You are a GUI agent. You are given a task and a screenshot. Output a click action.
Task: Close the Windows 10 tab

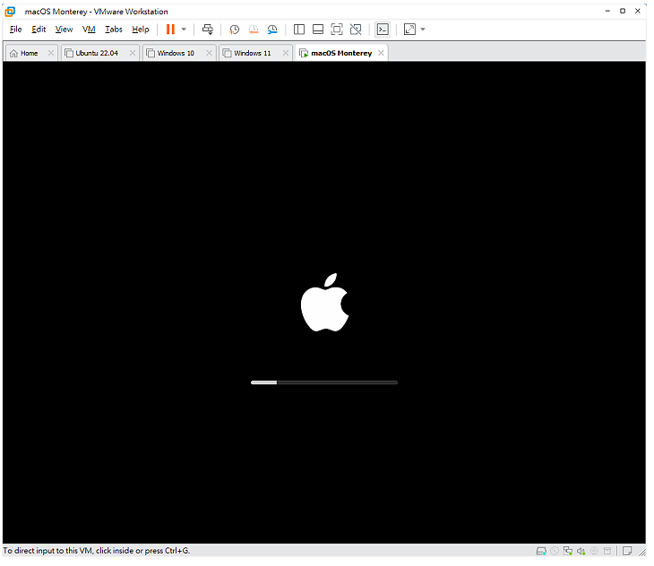pyautogui.click(x=211, y=54)
